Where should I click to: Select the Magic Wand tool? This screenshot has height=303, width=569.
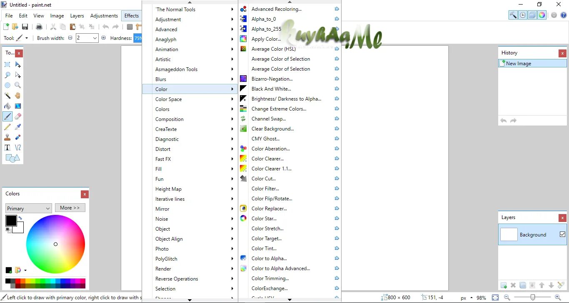7,96
